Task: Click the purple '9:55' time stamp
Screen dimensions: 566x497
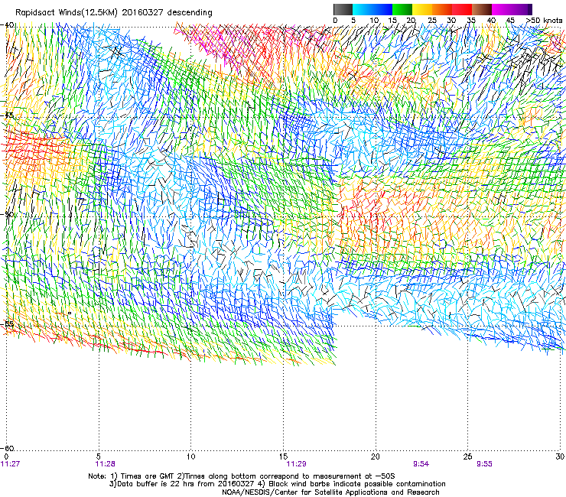Action: [x=484, y=464]
